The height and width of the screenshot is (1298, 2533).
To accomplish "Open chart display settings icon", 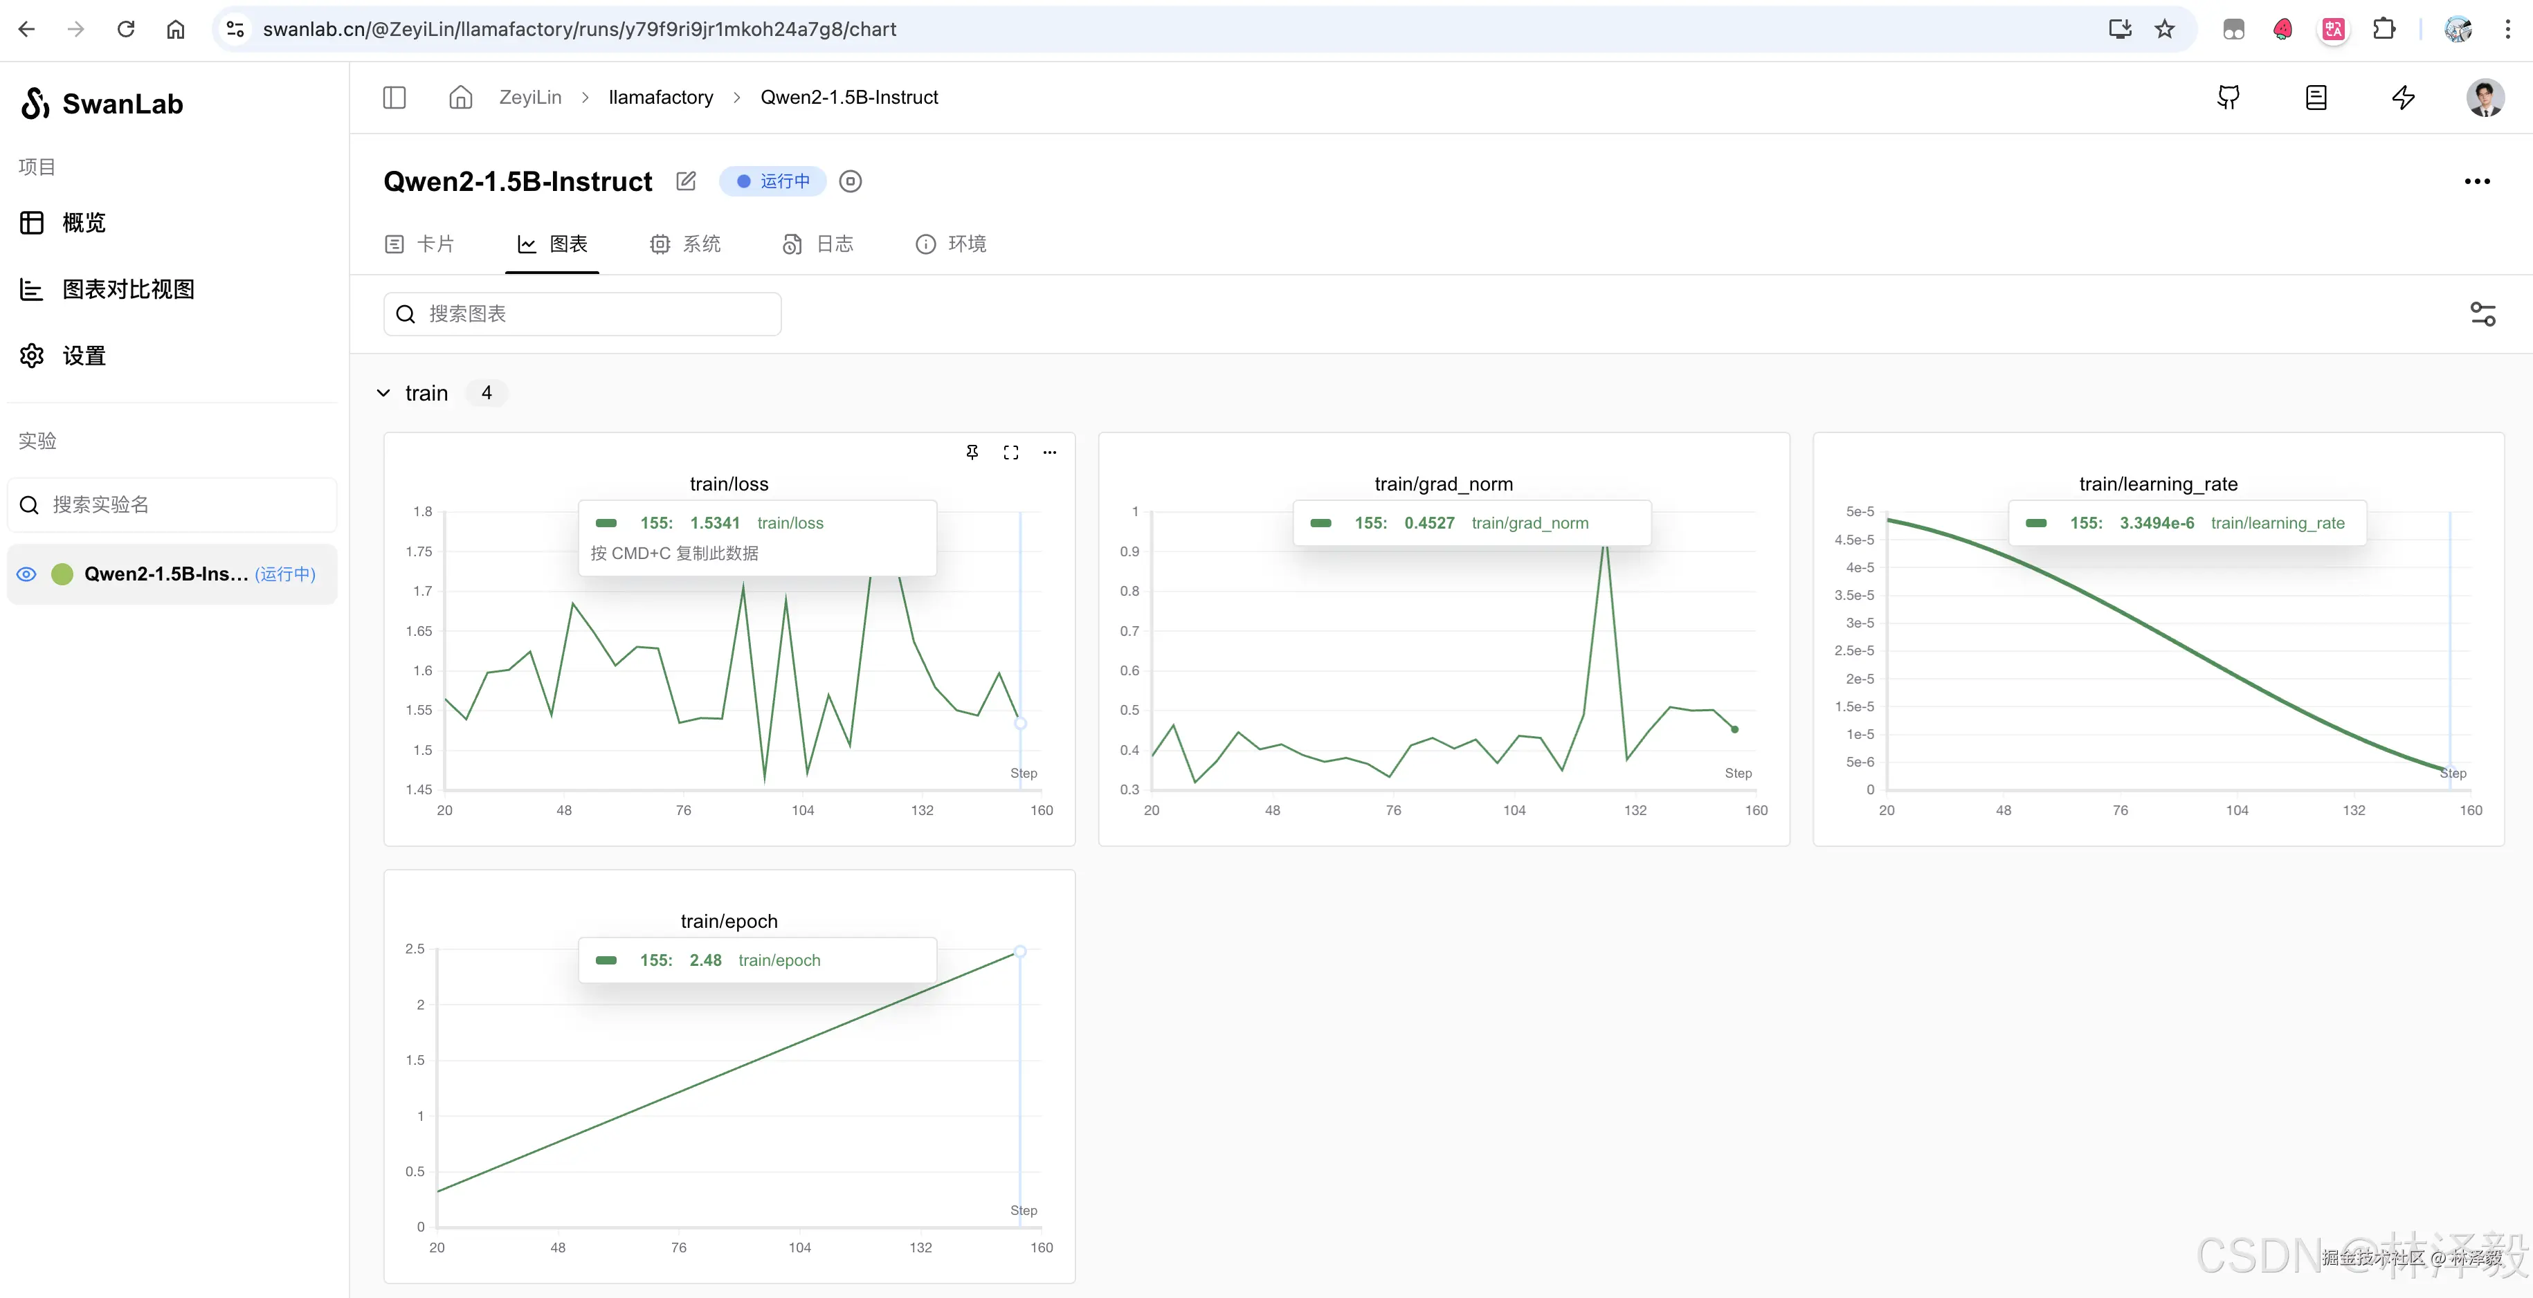I will (x=2482, y=313).
